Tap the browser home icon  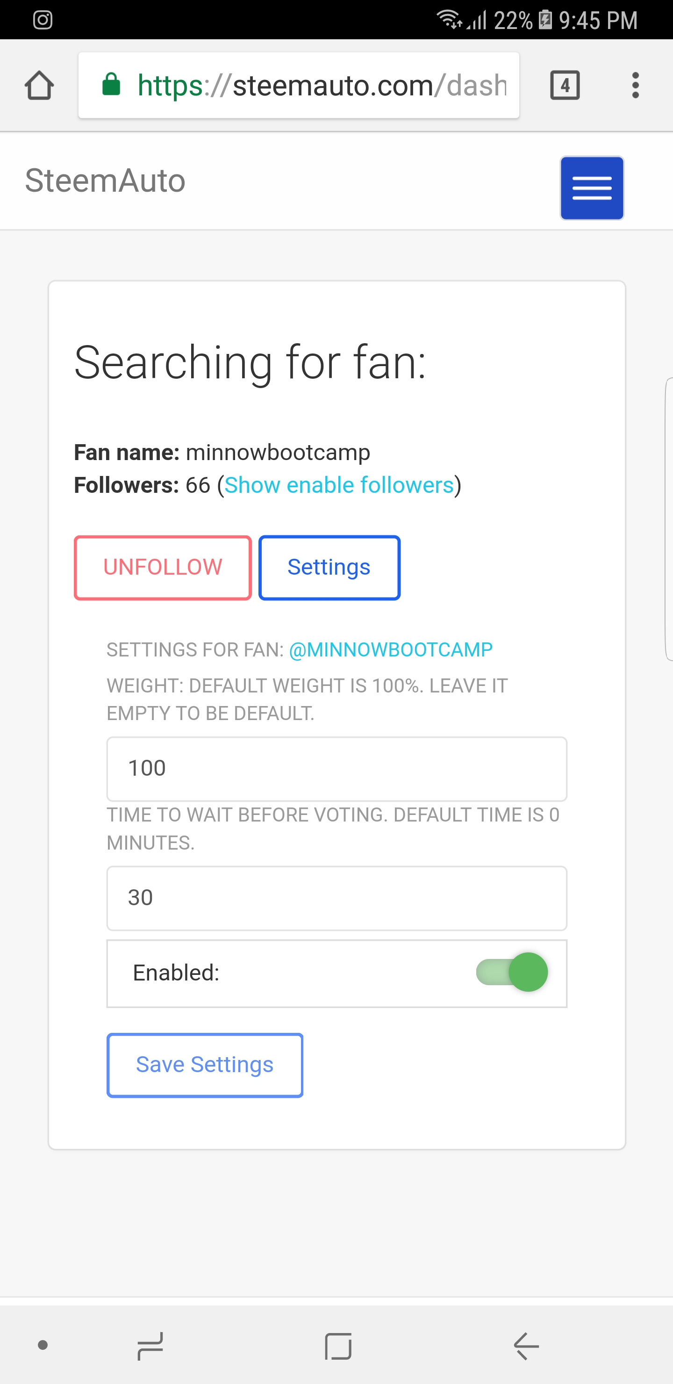[x=39, y=86]
